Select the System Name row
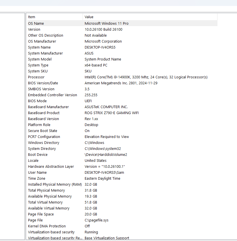This screenshot has height=241, width=237. [122, 47]
